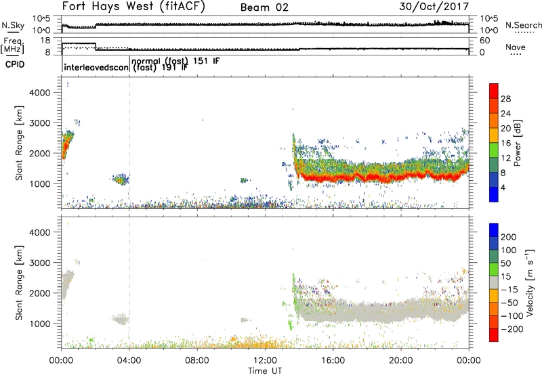Select the blue bottom segment of the power color bar
Screen dimensions: 542x375
tap(494, 194)
